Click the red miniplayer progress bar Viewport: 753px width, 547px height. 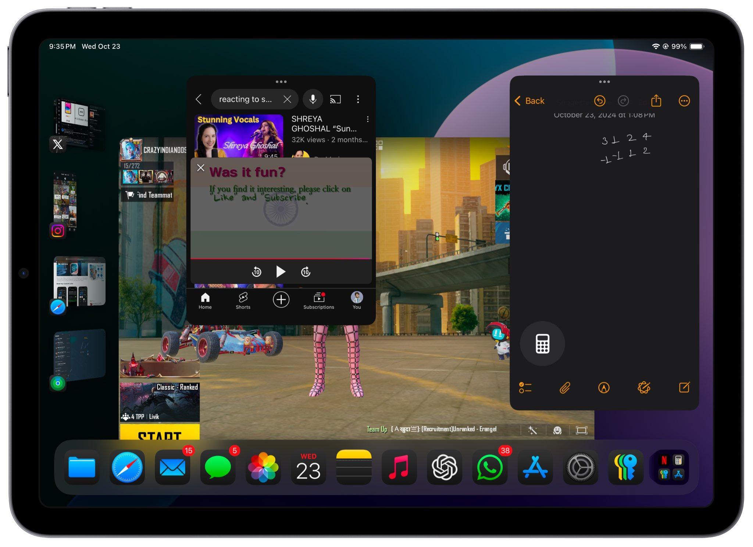(x=281, y=259)
